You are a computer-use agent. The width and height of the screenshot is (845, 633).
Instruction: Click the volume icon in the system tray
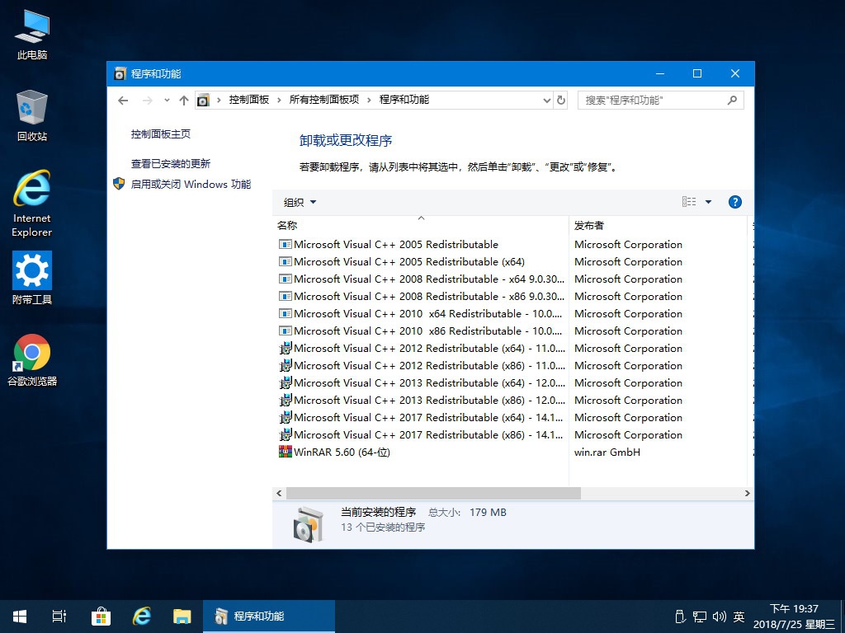click(x=719, y=617)
